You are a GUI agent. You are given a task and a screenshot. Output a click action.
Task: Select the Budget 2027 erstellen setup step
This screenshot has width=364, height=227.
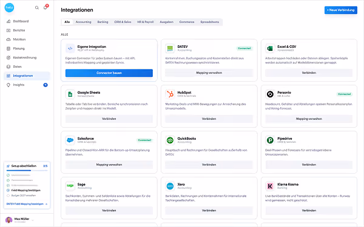click(x=21, y=196)
